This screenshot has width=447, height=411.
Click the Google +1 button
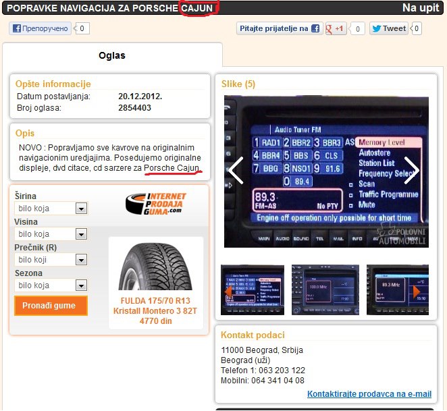point(336,28)
